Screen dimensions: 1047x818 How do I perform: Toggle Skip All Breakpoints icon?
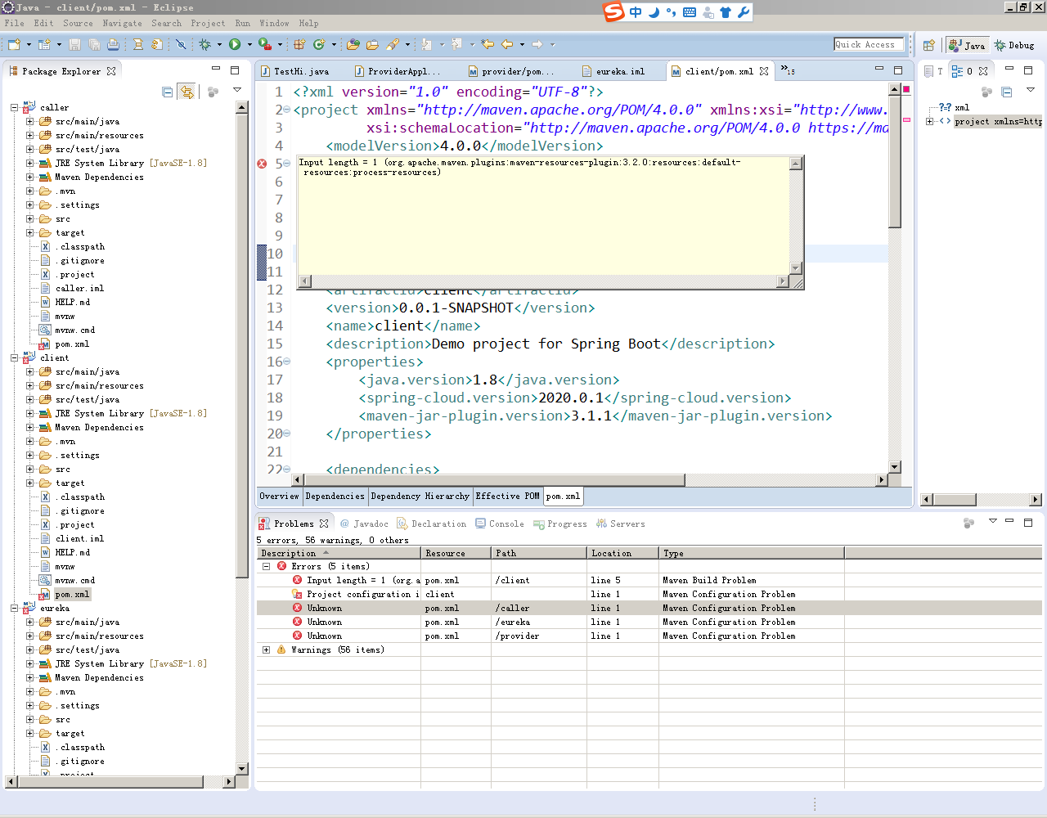pos(182,44)
